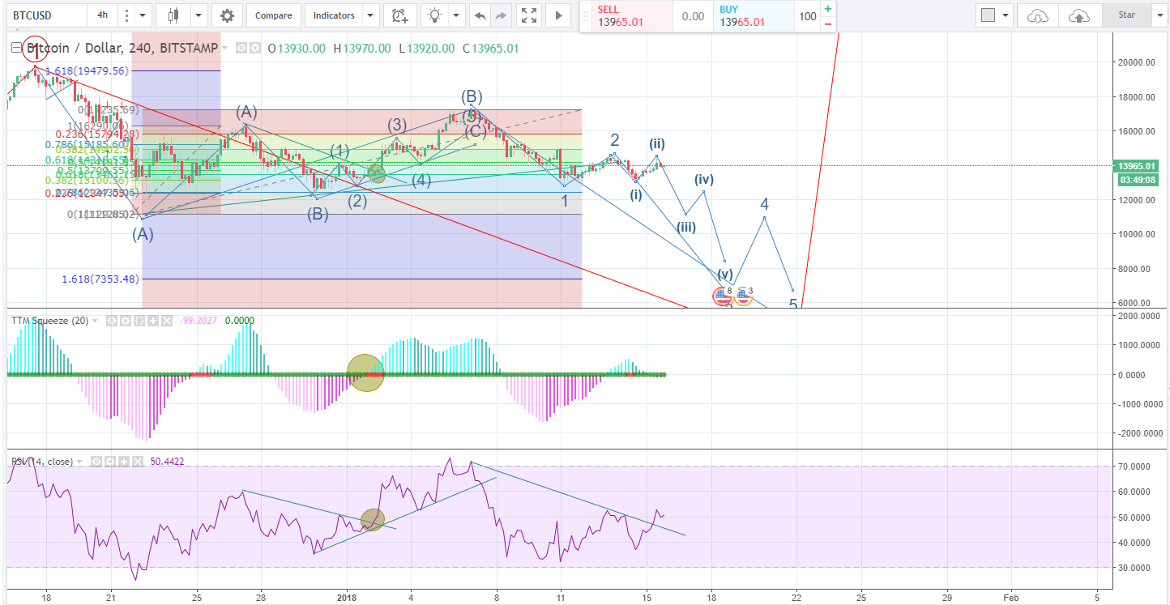
Task: Load a saved layout via cloud download icon
Action: click(1036, 15)
